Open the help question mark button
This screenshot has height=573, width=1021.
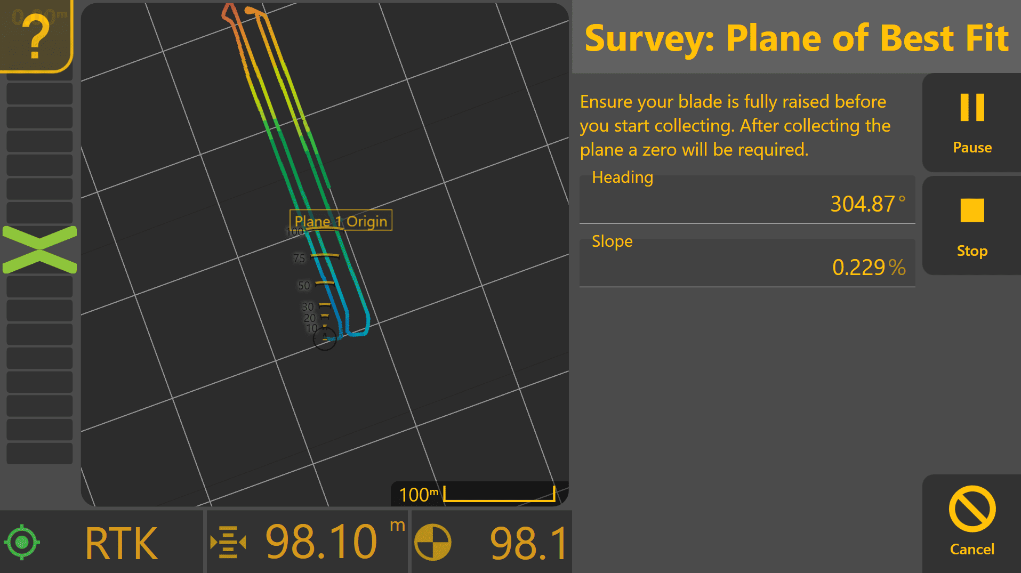click(x=35, y=35)
